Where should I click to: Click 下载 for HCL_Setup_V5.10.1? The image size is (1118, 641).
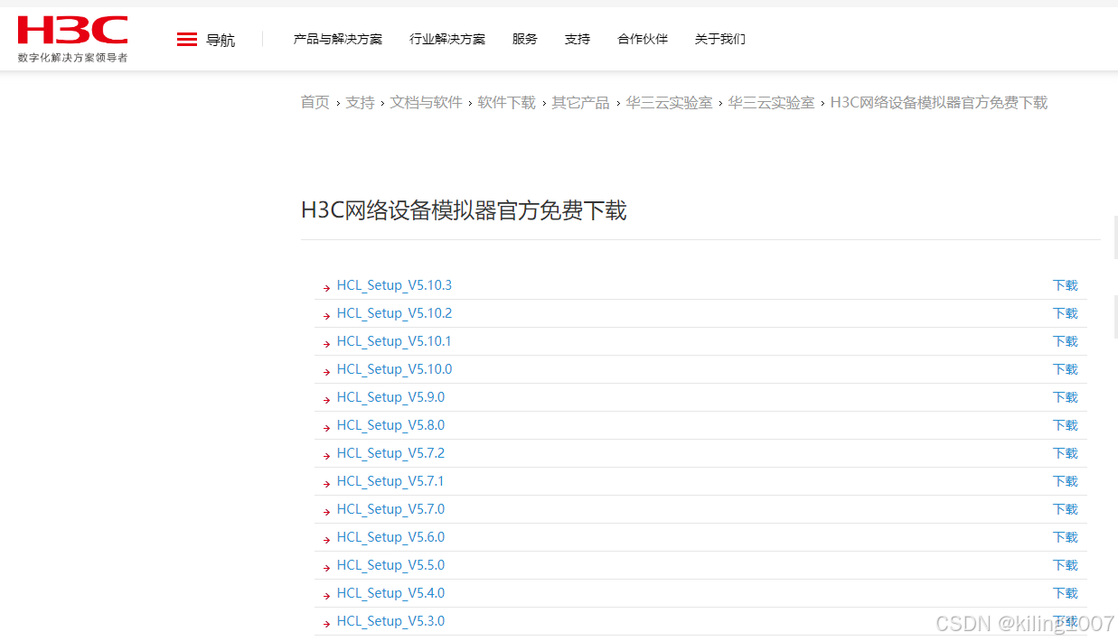1066,341
